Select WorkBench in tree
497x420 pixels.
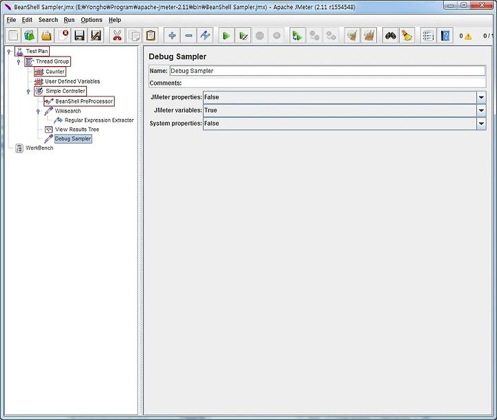[x=35, y=148]
